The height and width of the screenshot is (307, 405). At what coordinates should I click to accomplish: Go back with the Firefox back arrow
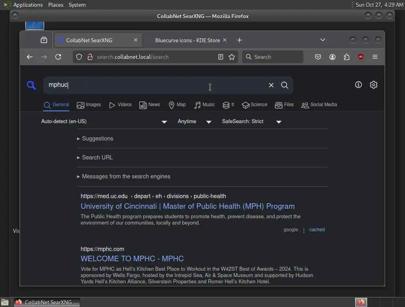[30, 57]
